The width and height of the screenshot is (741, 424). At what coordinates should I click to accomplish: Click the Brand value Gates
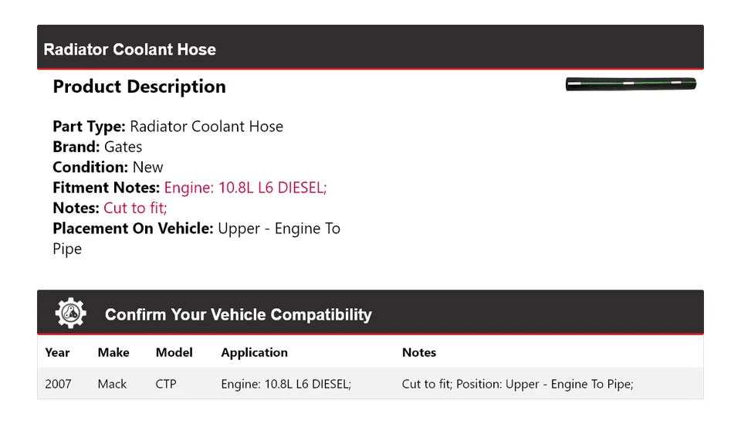[123, 147]
